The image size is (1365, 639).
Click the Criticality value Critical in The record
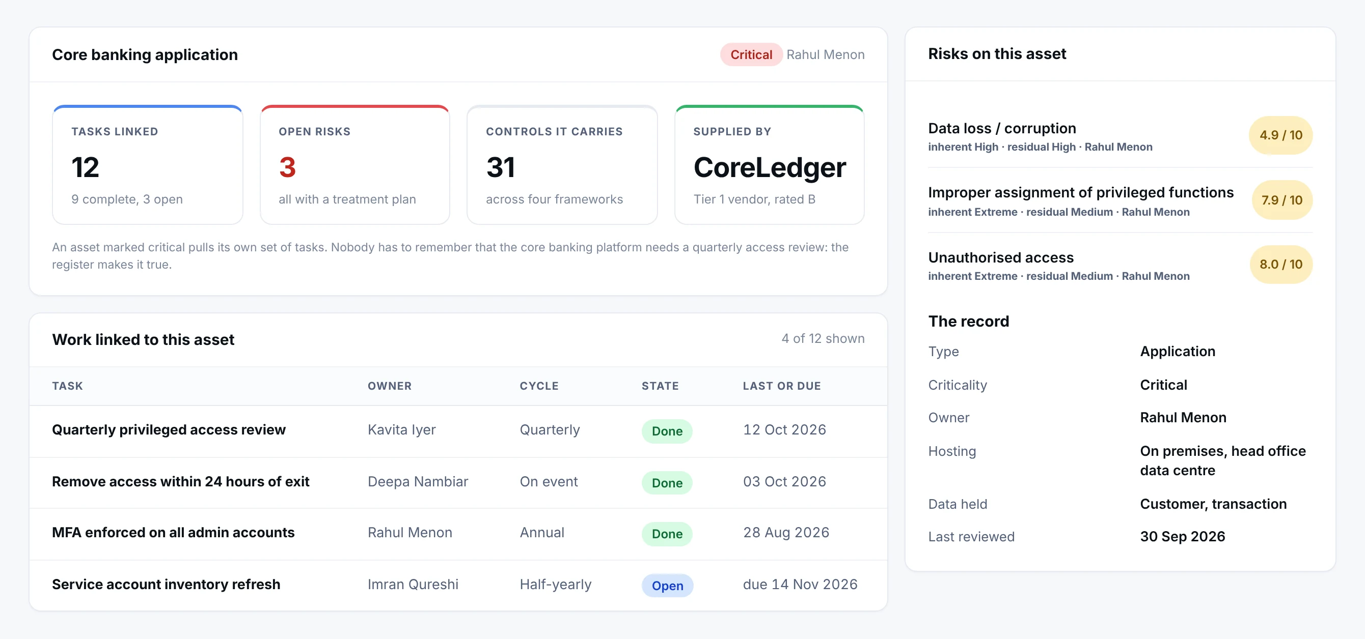(1163, 385)
